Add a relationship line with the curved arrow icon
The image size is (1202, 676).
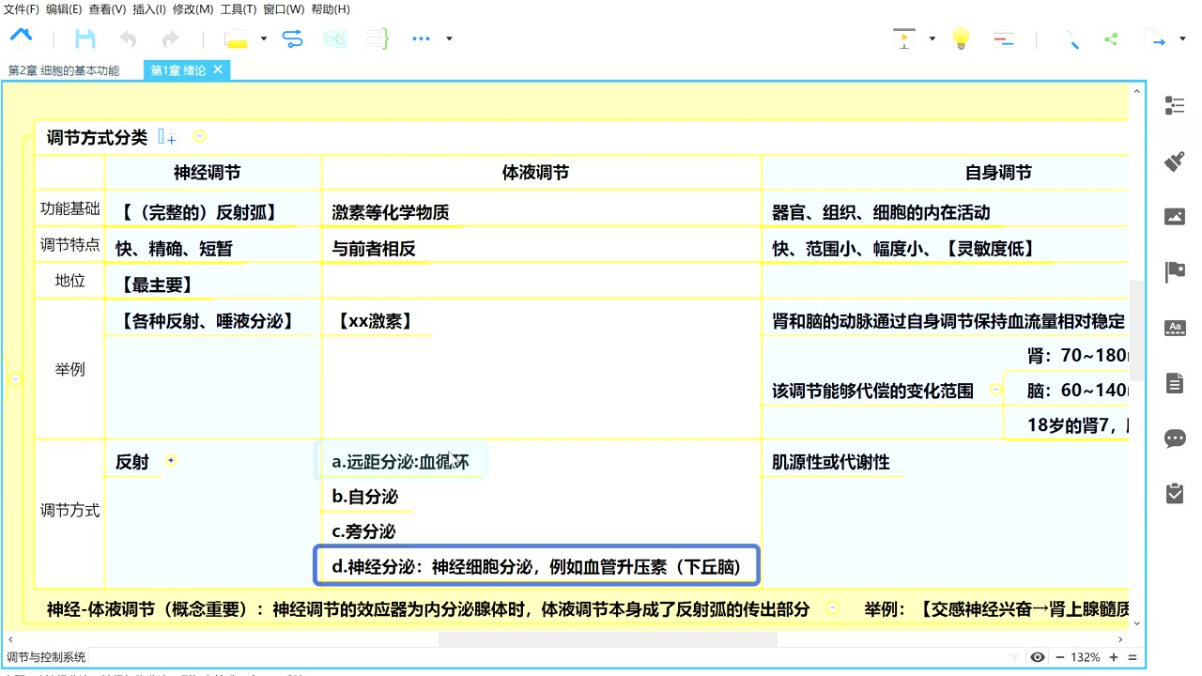[x=293, y=38]
